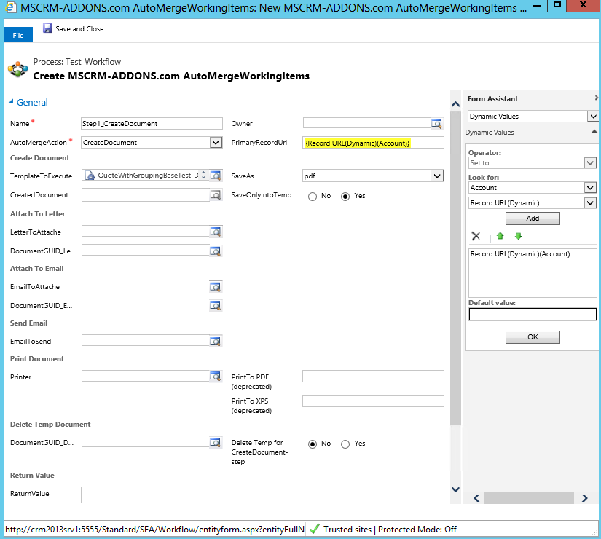Click the QuoteWithGroupingBaseTest template link
The height and width of the screenshot is (539, 601).
(x=149, y=176)
